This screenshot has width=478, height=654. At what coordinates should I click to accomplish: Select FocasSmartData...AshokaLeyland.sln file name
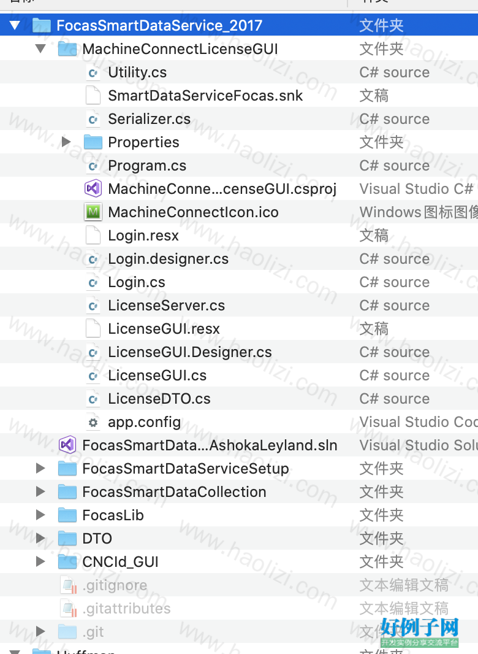click(210, 445)
